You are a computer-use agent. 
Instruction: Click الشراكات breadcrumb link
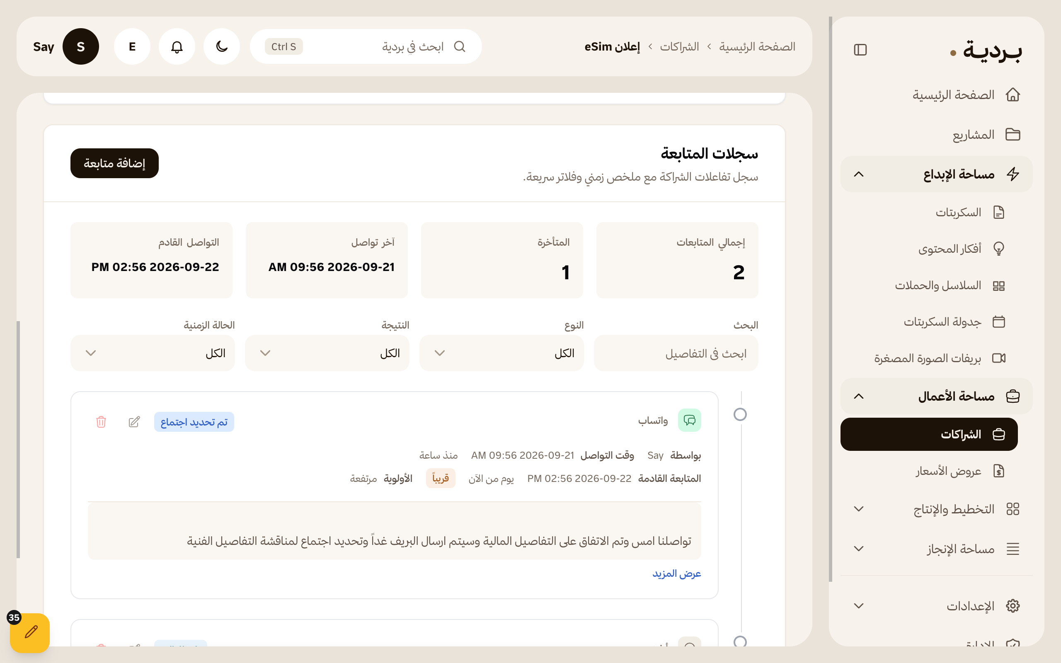[679, 46]
